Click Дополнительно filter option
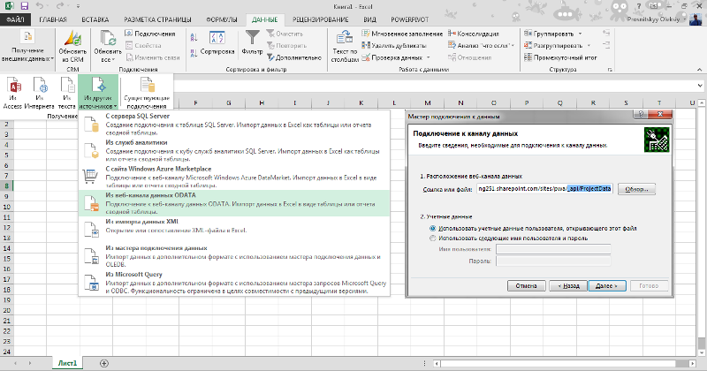The height and width of the screenshot is (371, 707). coord(294,57)
